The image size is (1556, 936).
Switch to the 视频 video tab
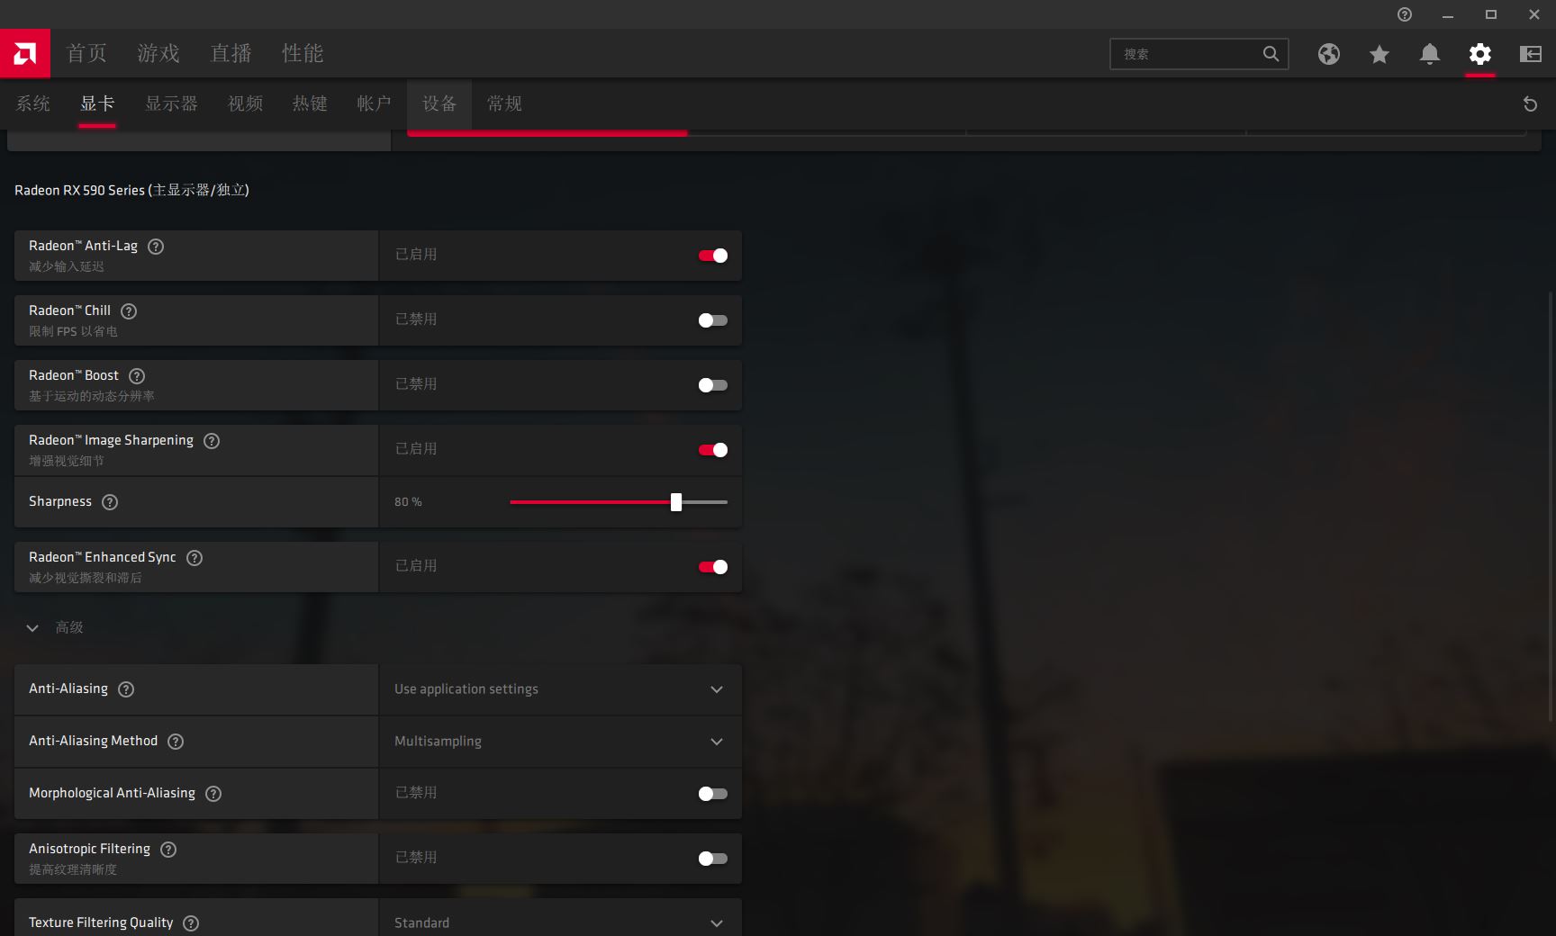[x=246, y=103]
